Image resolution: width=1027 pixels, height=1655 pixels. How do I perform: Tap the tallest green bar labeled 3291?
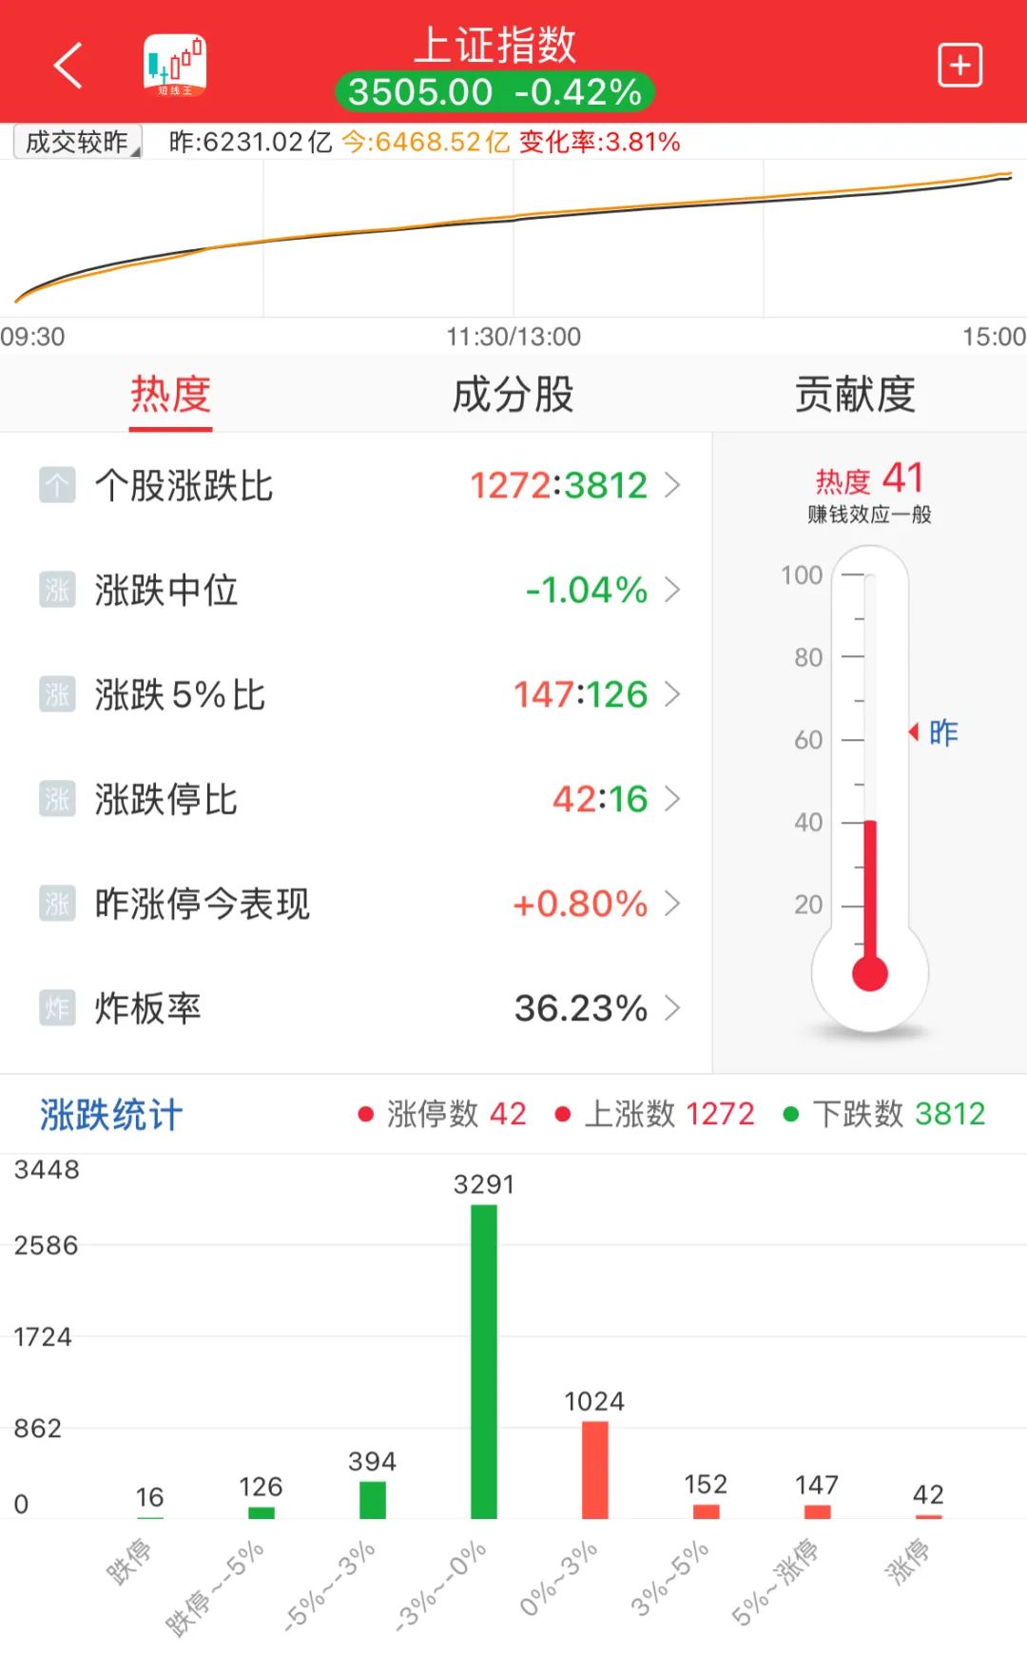[484, 1361]
